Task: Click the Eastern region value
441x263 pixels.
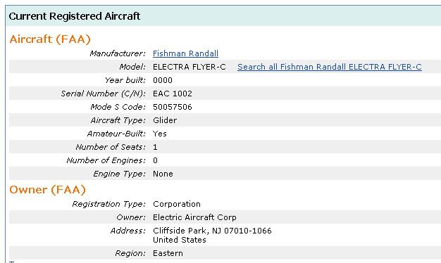Action: [x=168, y=253]
